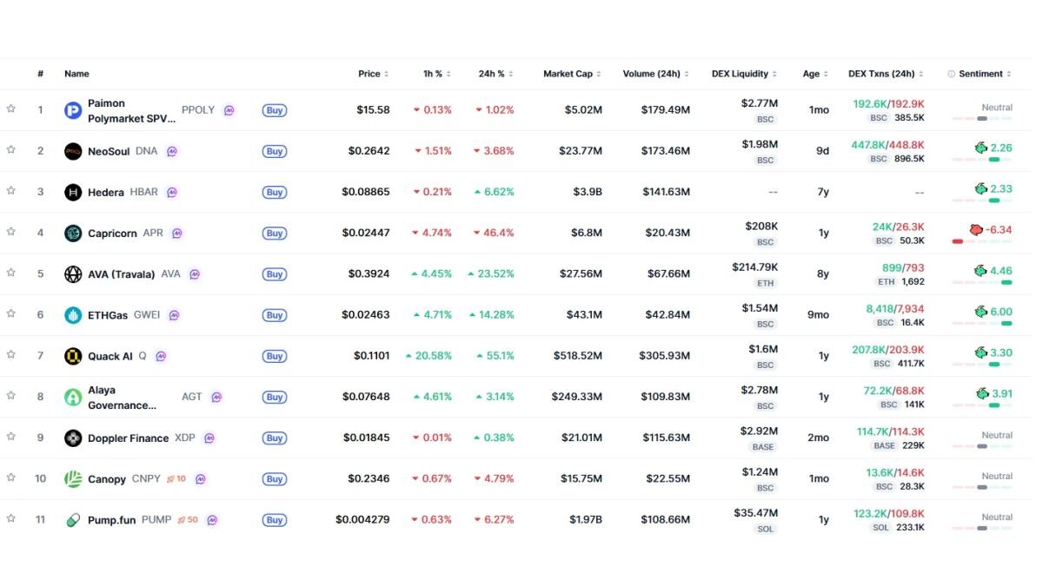Click the Capricorn coin logo
The image size is (1043, 586).
pyautogui.click(x=73, y=233)
